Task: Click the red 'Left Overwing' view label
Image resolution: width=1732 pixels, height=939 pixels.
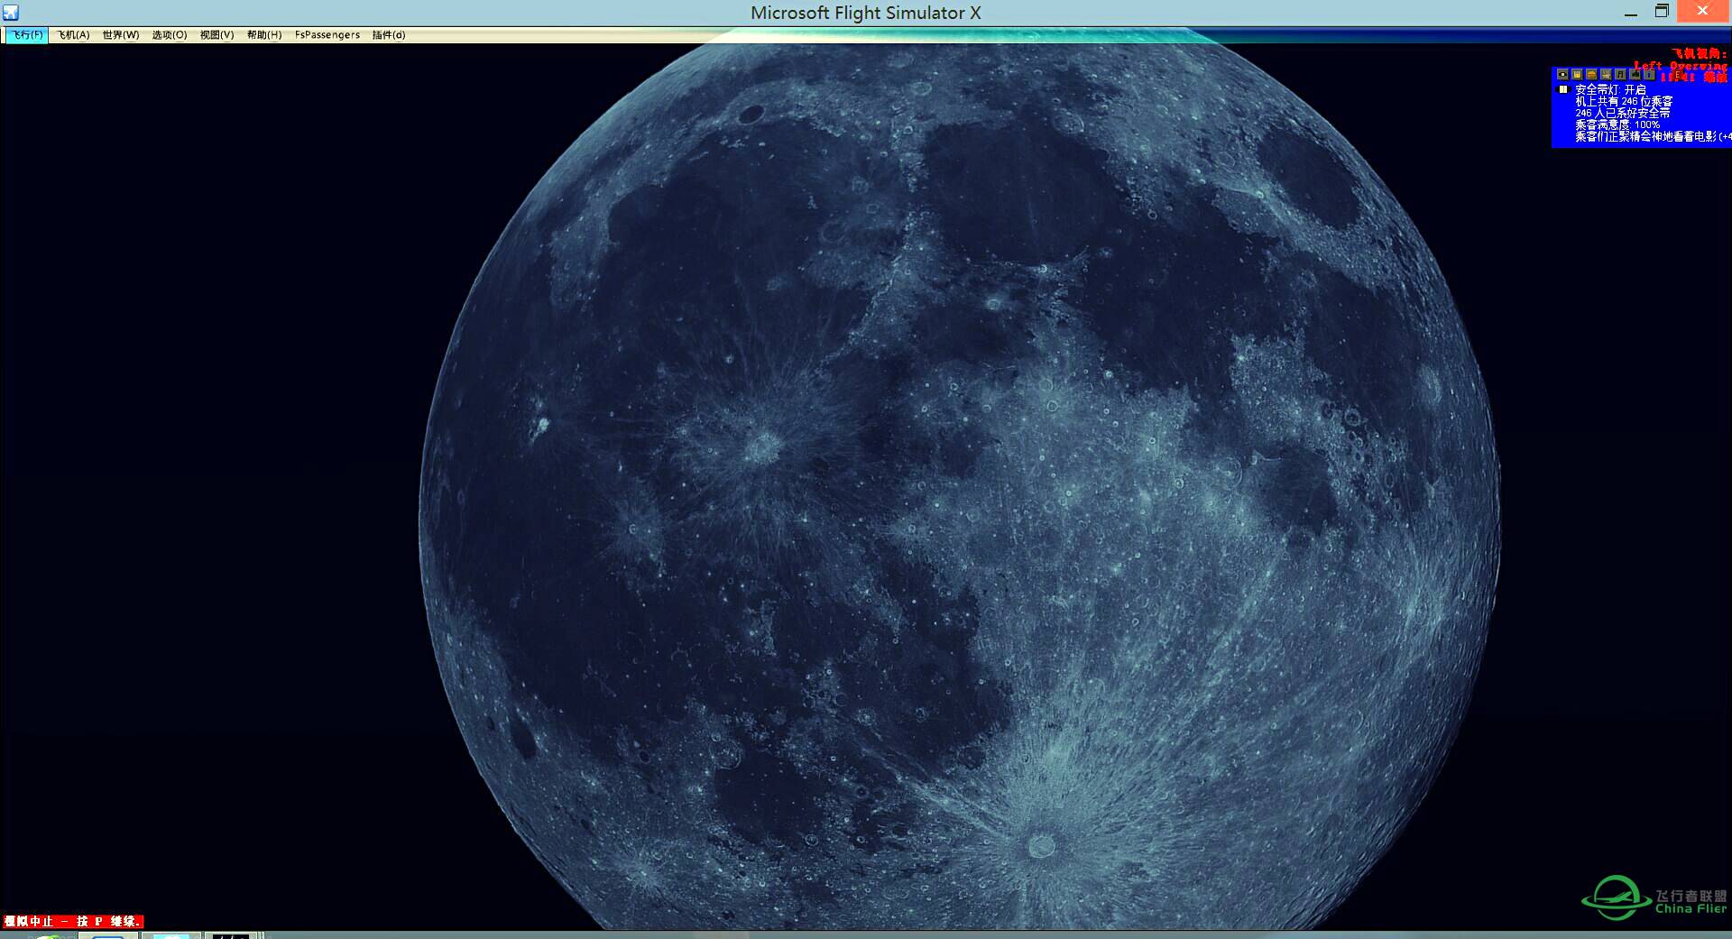Action: pyautogui.click(x=1681, y=66)
